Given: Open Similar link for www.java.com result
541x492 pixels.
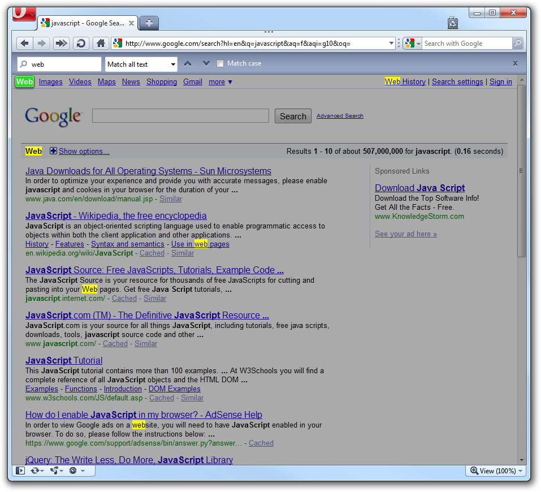Looking at the screenshot, I should 171,199.
